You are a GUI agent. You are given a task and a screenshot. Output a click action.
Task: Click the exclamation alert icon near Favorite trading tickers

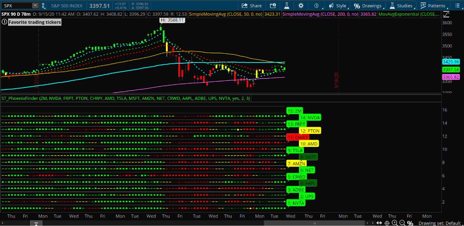(x=4, y=22)
